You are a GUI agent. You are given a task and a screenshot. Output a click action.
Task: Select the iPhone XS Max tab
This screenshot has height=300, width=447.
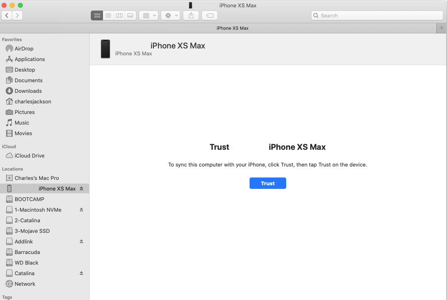[218, 28]
